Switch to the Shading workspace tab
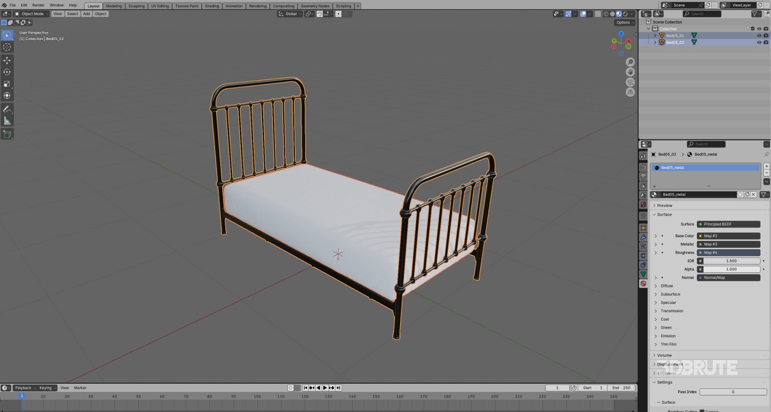 211,6
